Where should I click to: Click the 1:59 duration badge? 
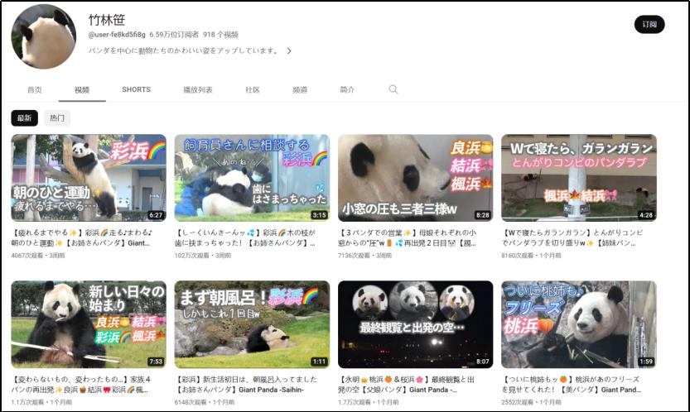[646, 362]
